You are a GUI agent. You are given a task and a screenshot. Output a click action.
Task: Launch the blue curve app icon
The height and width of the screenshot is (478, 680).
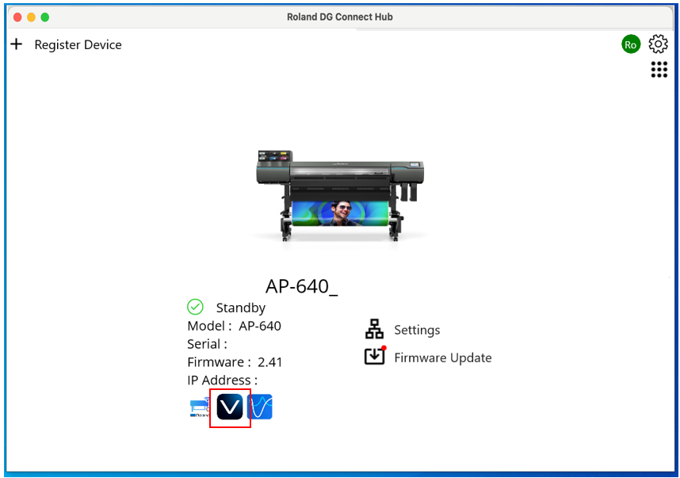click(x=260, y=407)
